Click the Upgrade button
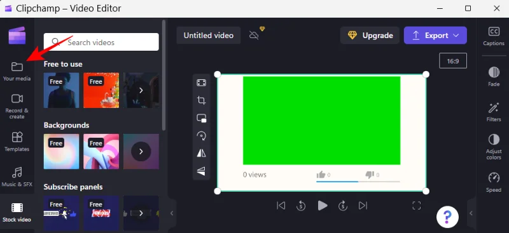The image size is (509, 233). pos(370,36)
